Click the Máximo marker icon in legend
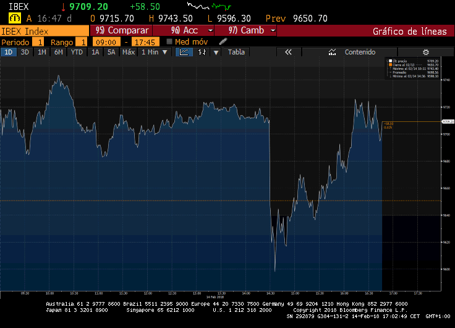This screenshot has width=455, height=328. click(391, 69)
